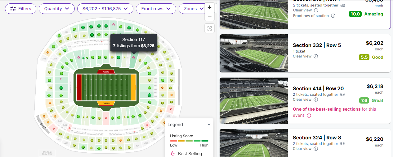393x157 pixels.
Task: Open the Quantity dropdown
Action: click(56, 9)
